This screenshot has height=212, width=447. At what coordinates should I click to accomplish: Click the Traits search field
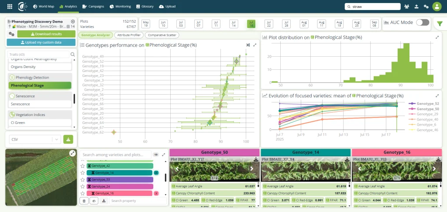(x=38, y=55)
